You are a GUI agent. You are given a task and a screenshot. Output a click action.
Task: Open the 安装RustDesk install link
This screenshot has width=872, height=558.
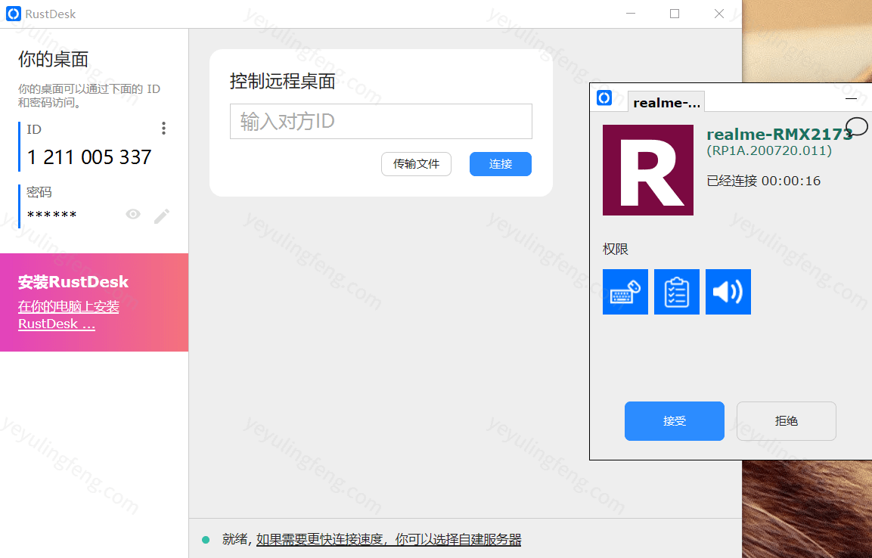click(68, 315)
